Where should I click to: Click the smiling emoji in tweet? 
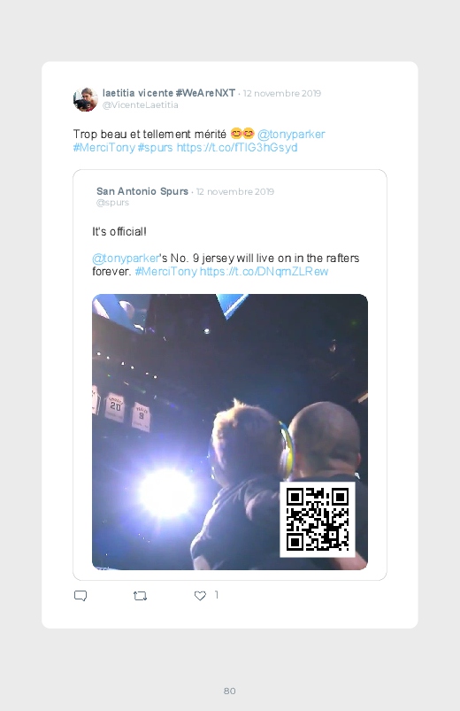pos(242,134)
